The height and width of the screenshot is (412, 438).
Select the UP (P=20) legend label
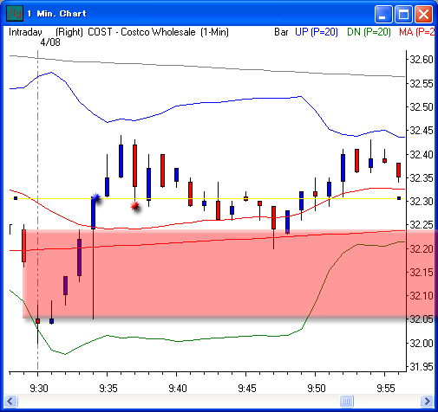(317, 32)
